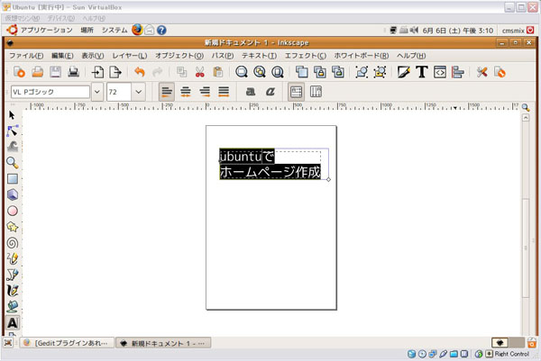541x361 pixels.
Task: Open the テキスト(T) menu
Action: [259, 56]
